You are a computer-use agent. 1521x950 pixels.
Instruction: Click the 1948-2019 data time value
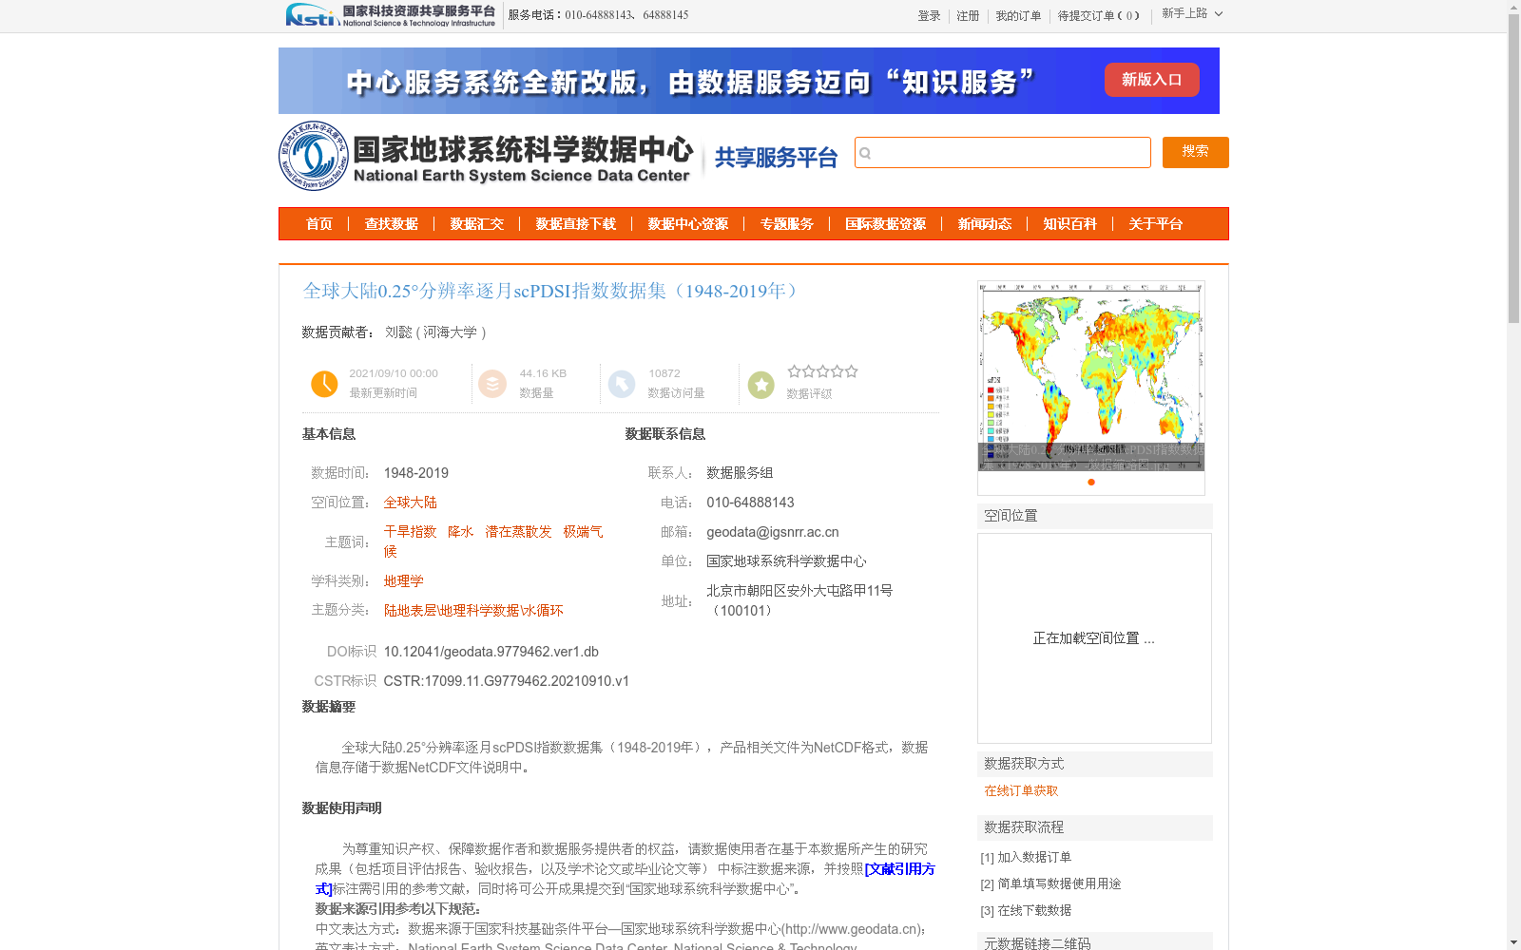(x=416, y=473)
